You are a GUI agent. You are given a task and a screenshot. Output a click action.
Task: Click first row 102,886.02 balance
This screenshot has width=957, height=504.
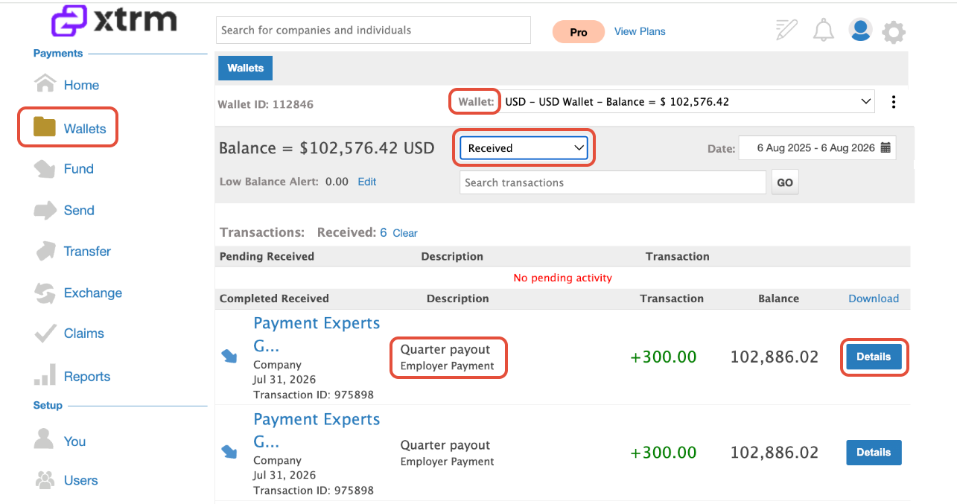pos(774,357)
